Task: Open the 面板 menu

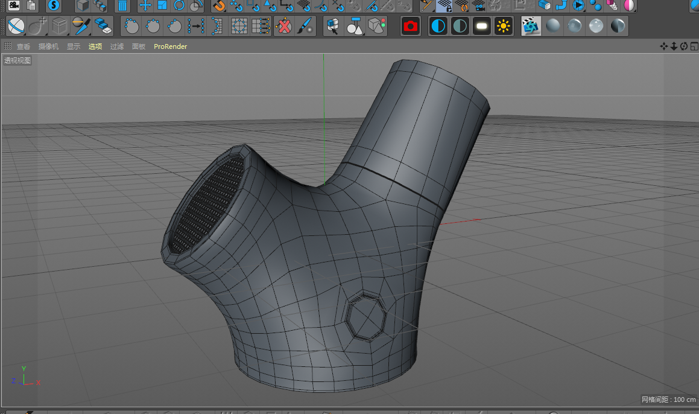Action: 139,46
